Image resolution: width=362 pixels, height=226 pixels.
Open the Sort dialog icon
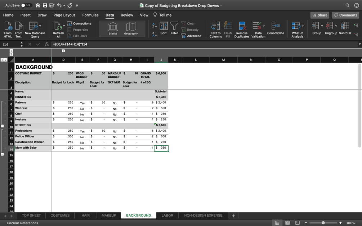(x=164, y=28)
